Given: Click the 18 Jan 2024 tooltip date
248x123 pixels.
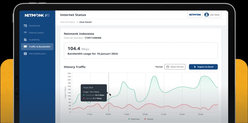Looking at the screenshot, I should (88, 88).
